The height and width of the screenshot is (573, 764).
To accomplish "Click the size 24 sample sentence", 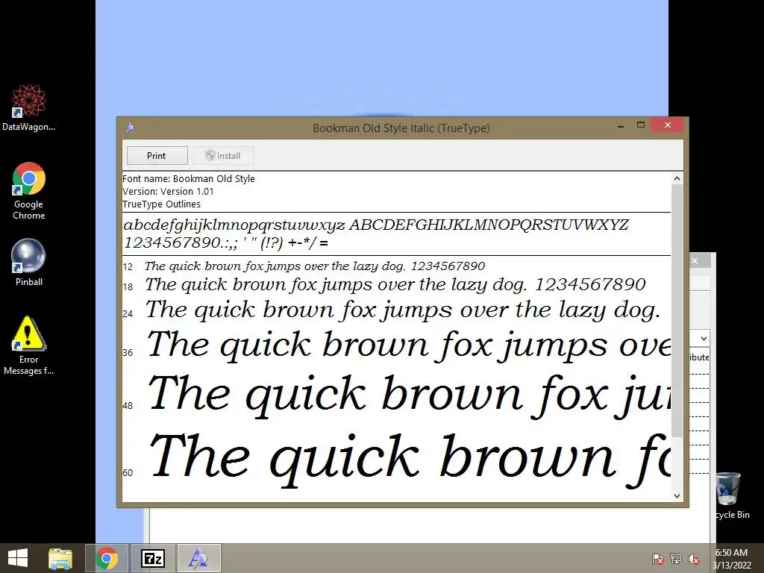I will 403,310.
